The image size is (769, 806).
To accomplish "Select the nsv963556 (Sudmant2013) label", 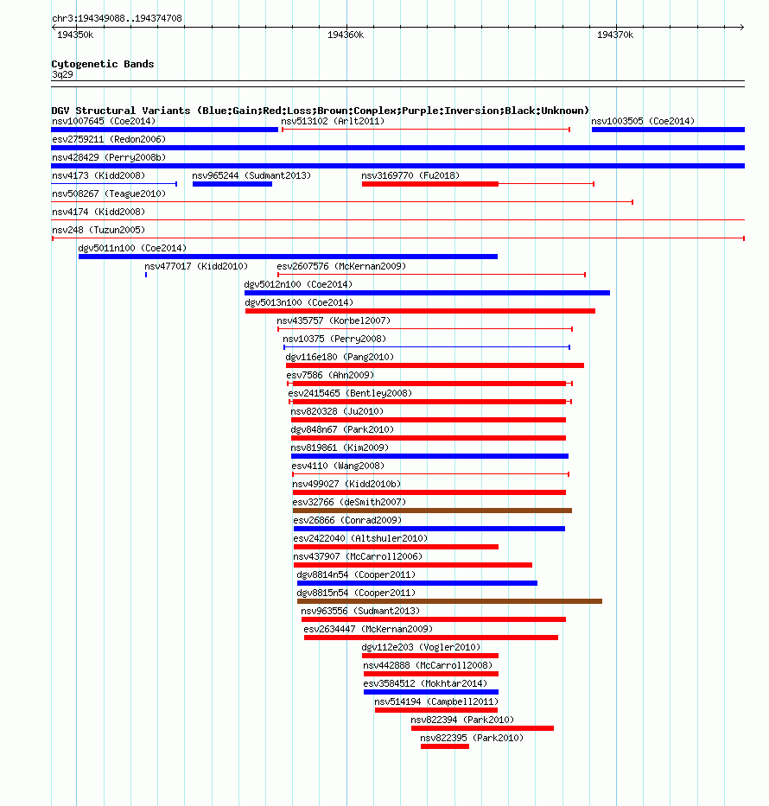I will coord(360,611).
